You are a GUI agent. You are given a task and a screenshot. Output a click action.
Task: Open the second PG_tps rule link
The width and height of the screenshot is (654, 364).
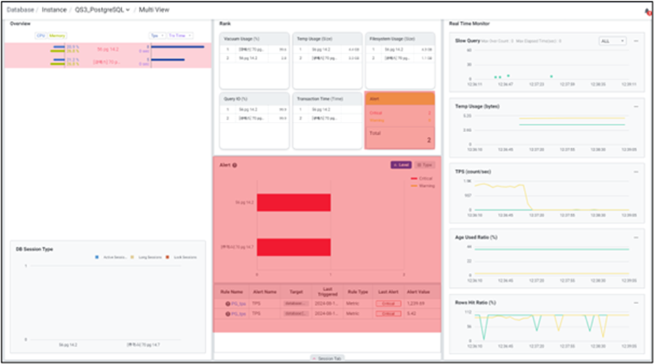tap(239, 314)
